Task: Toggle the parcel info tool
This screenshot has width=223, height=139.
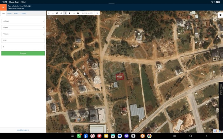Action: 65,13
